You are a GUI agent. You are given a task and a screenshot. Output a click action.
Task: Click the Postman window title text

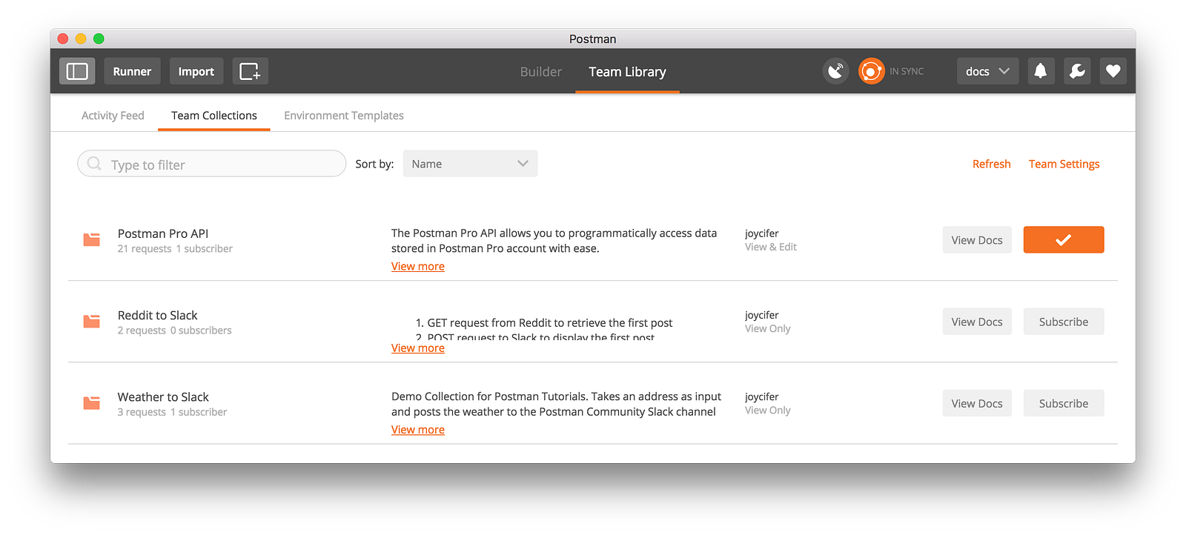(593, 39)
